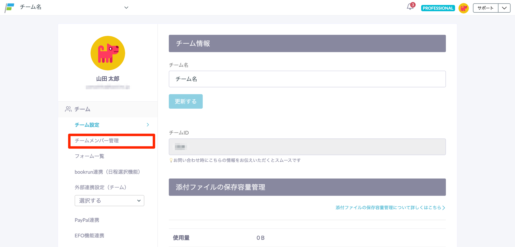Screen dimensions: 515x247
Task: Open チームメンバー管理 in the sidebar
Action: [x=97, y=141]
